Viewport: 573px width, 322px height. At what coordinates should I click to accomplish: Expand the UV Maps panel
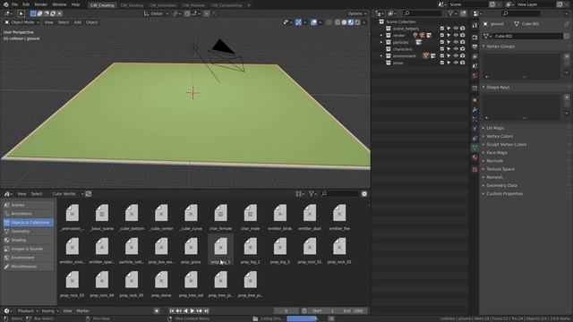click(x=495, y=128)
